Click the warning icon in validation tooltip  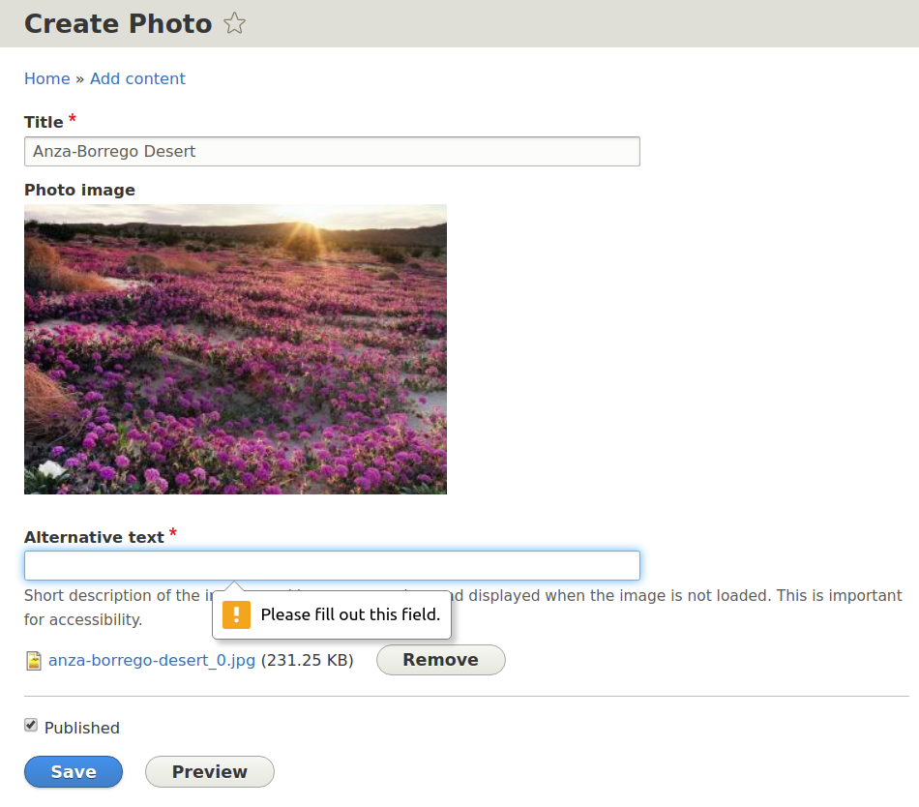point(237,614)
